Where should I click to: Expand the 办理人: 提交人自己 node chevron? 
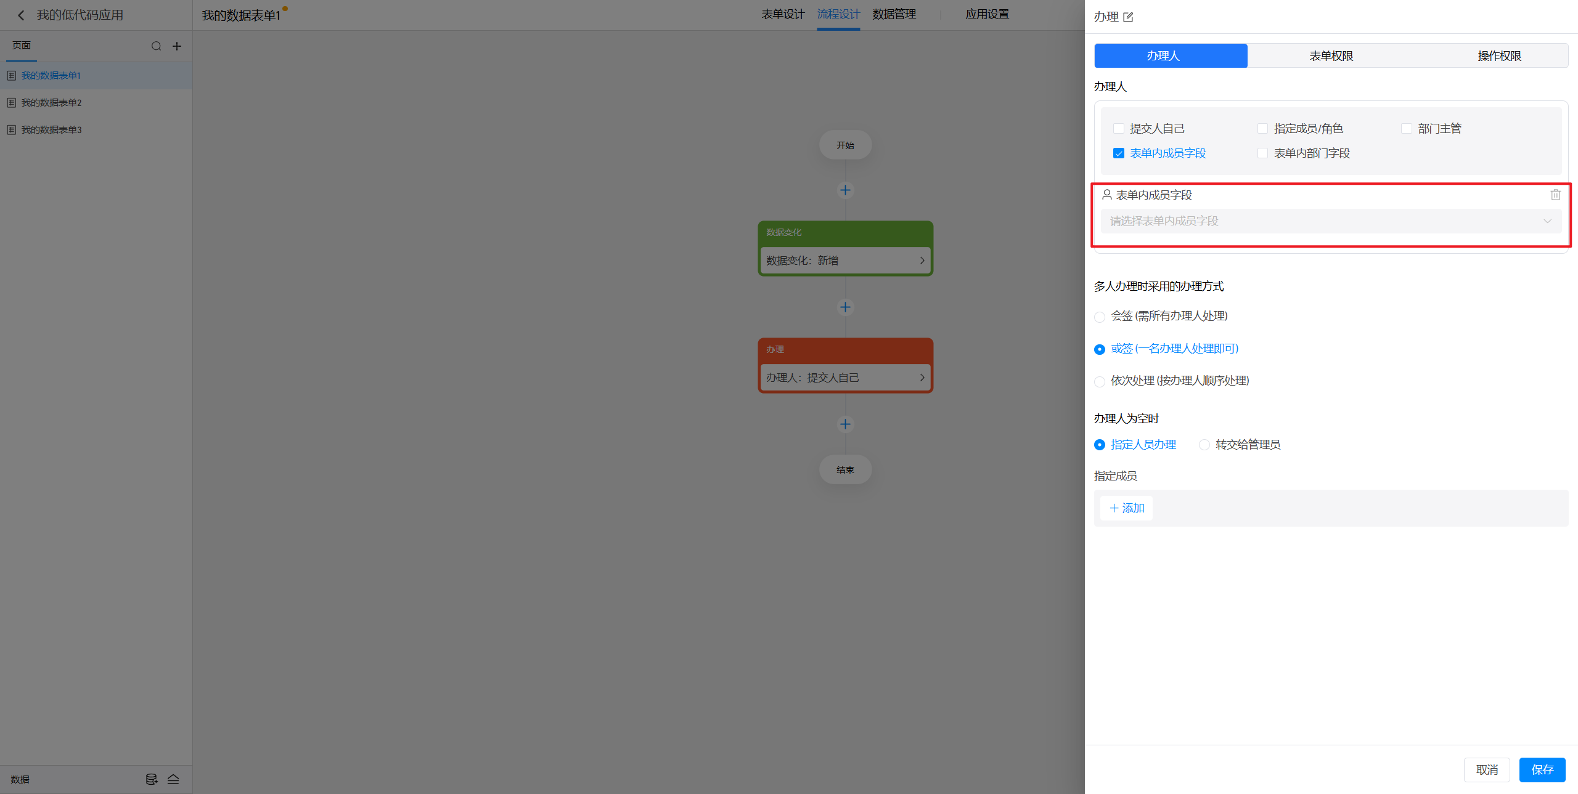tap(922, 378)
